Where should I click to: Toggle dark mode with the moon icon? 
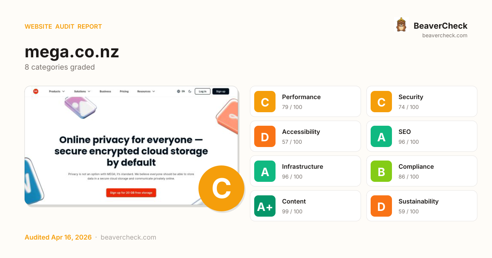[190, 91]
